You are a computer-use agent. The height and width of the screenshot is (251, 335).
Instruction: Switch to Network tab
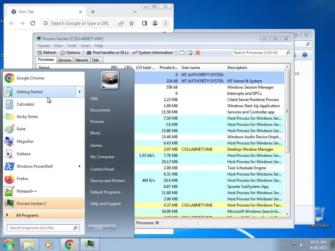click(x=81, y=60)
